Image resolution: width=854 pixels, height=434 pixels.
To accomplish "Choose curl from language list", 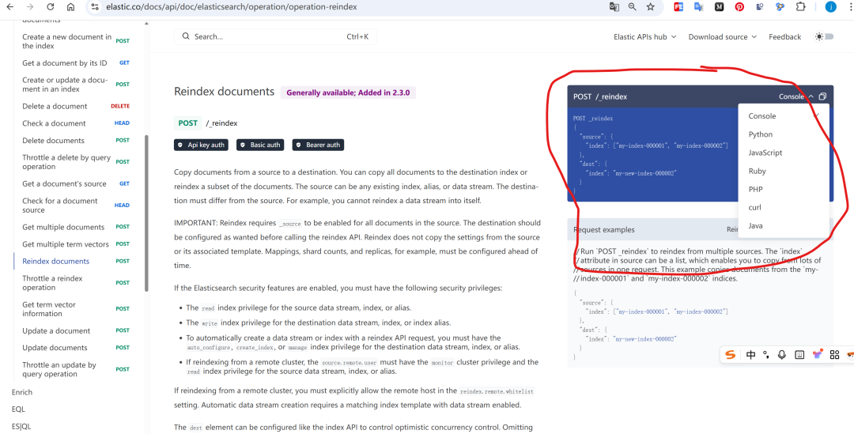I will [x=783, y=207].
